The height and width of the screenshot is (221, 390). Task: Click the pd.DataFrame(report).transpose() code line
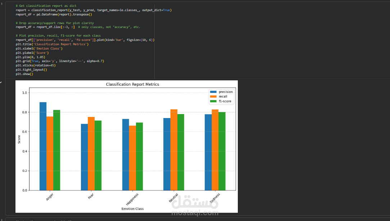tap(54, 14)
